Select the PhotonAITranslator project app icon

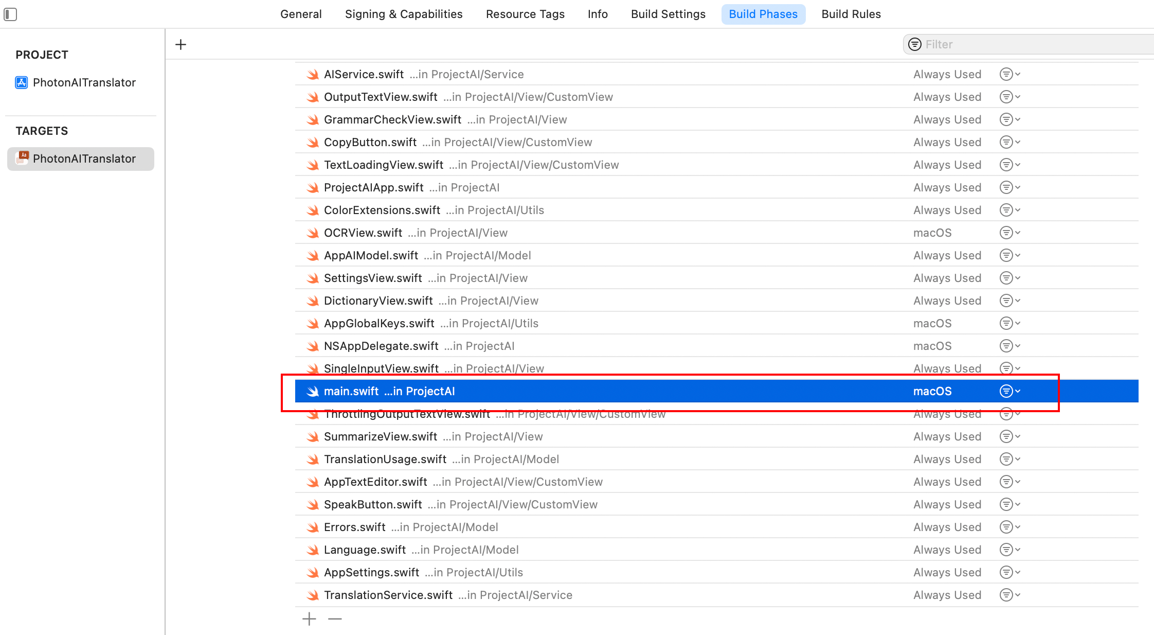click(x=21, y=82)
